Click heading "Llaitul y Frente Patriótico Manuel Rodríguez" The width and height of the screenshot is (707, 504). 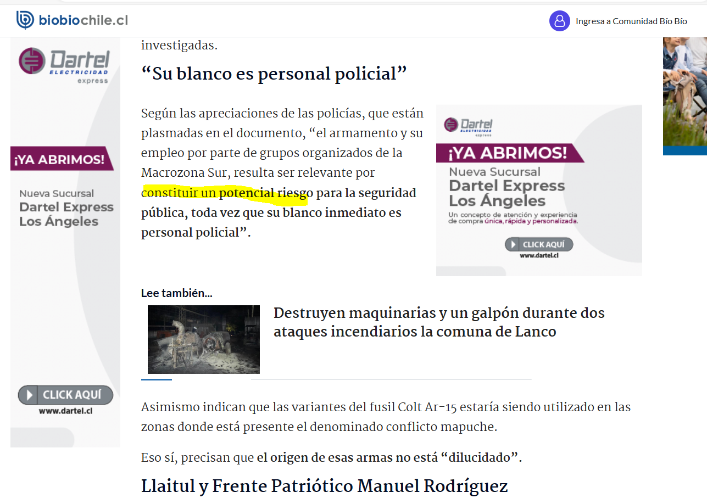coord(324,486)
